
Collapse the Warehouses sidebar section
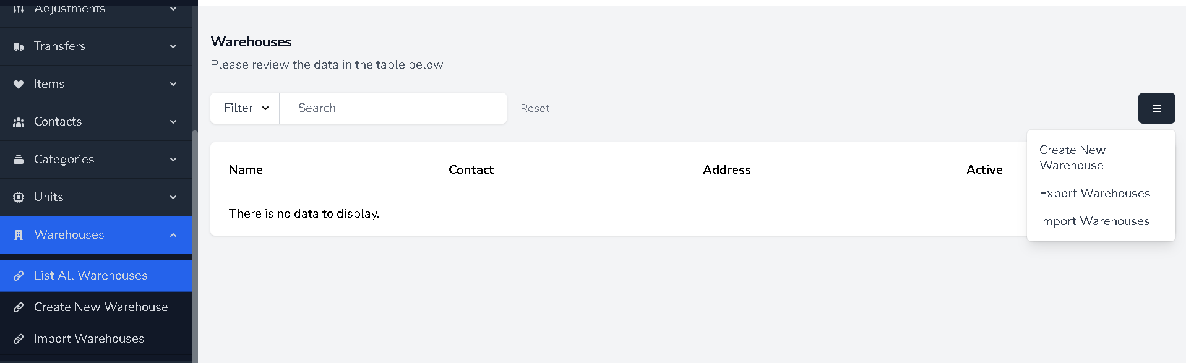pyautogui.click(x=173, y=235)
